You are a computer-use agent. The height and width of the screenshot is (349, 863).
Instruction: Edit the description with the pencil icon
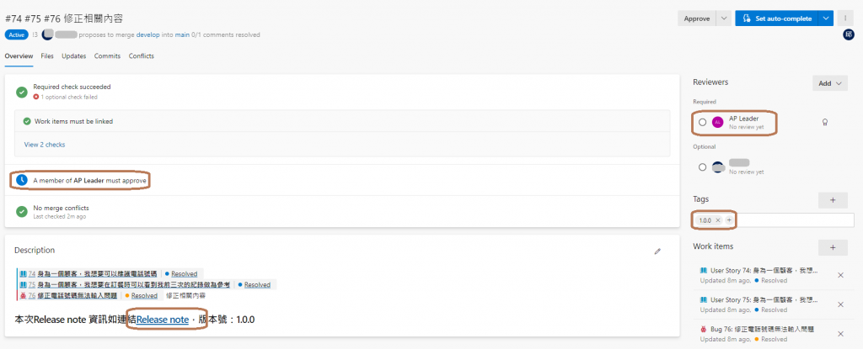[x=657, y=251]
